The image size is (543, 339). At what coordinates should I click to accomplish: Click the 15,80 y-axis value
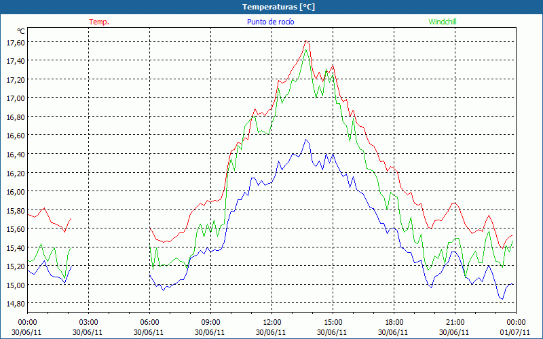point(16,210)
